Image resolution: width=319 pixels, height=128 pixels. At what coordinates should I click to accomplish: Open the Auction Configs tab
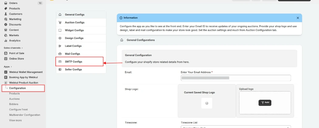(81, 22)
